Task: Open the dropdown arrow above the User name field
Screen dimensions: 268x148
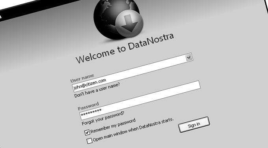Action: click(189, 58)
